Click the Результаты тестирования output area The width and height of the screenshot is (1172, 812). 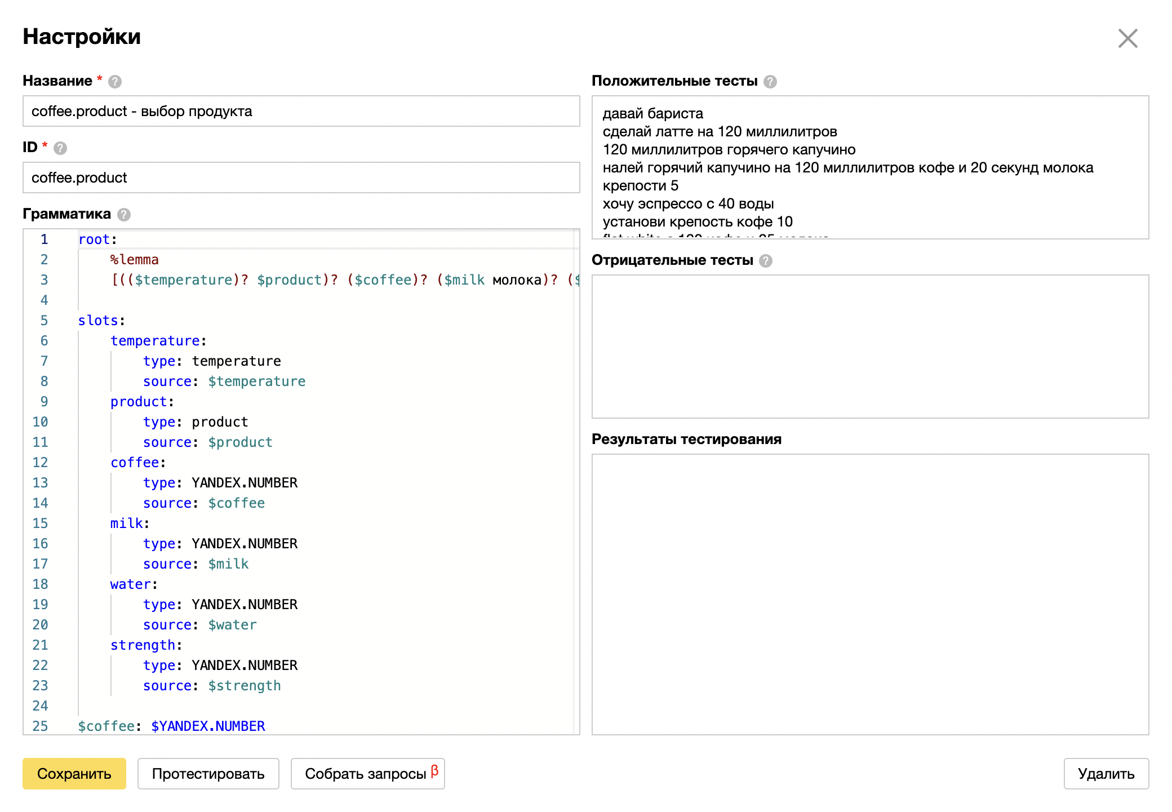pos(870,594)
